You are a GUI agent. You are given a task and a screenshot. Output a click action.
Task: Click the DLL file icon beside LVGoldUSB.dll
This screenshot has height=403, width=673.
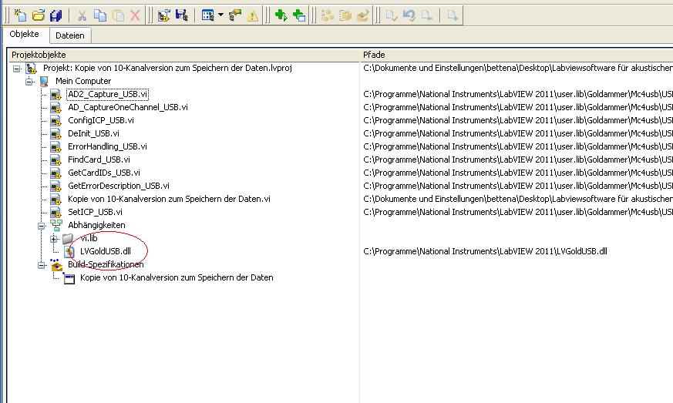click(69, 251)
